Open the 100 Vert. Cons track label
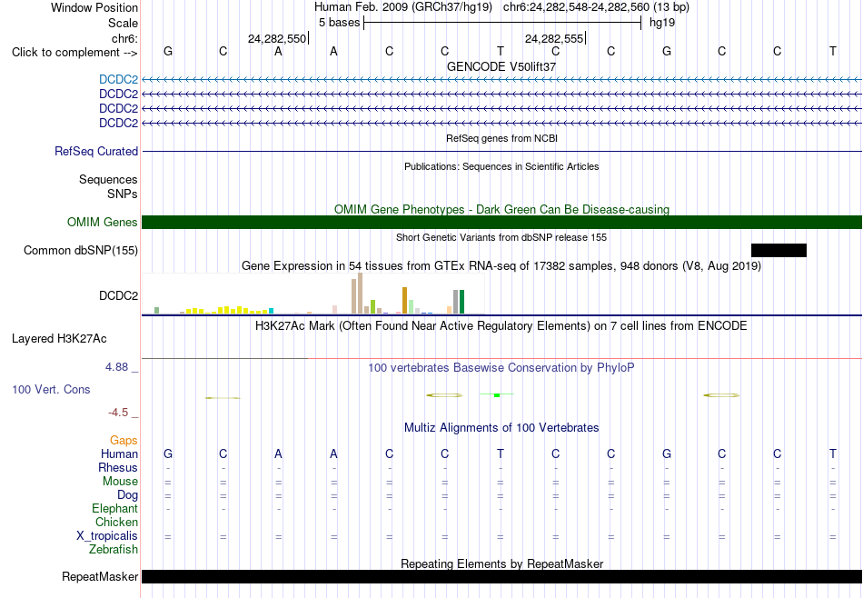This screenshot has height=598, width=863. pos(51,389)
